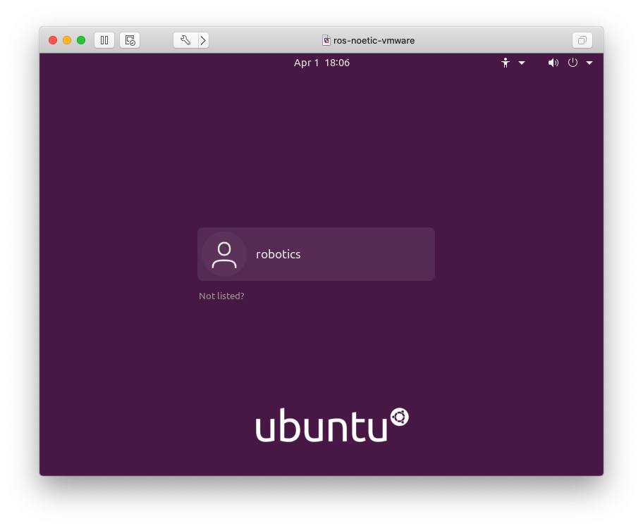Toggle the accessibility menu in the top bar
This screenshot has width=643, height=528.
[x=505, y=63]
